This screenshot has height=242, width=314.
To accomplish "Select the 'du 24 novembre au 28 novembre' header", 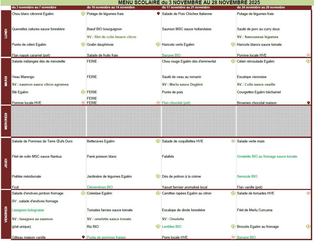I will pos(261,7).
